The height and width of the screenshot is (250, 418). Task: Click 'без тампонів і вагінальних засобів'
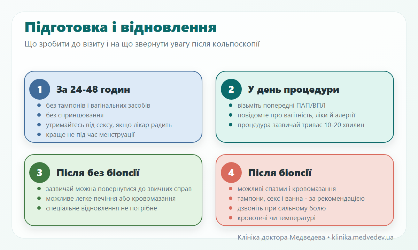pos(98,106)
